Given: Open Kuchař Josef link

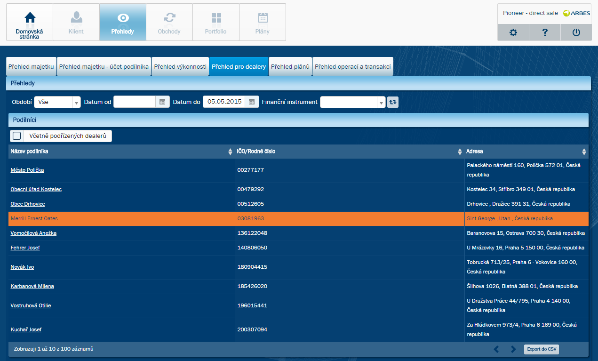Looking at the screenshot, I should (x=26, y=329).
